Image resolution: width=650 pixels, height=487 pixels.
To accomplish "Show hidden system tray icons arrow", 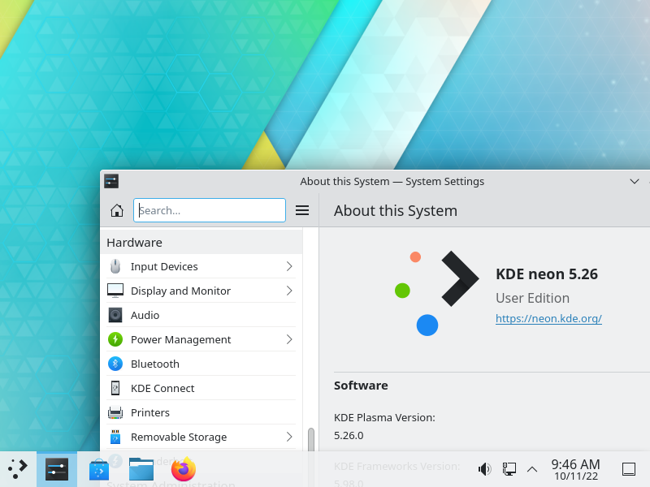I will [x=532, y=469].
